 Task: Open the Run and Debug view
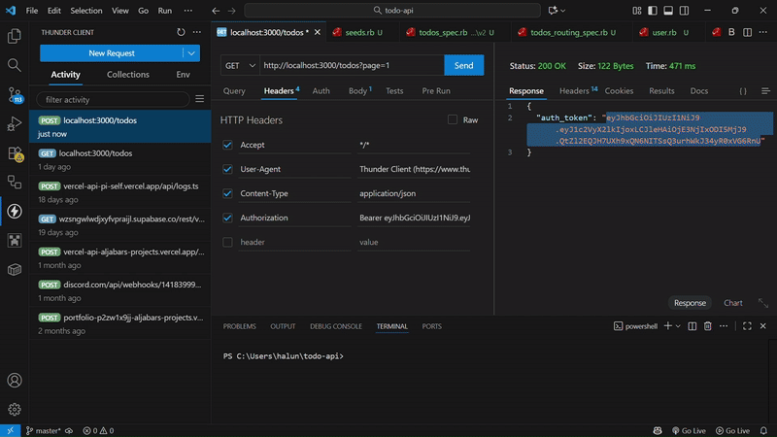pyautogui.click(x=15, y=123)
